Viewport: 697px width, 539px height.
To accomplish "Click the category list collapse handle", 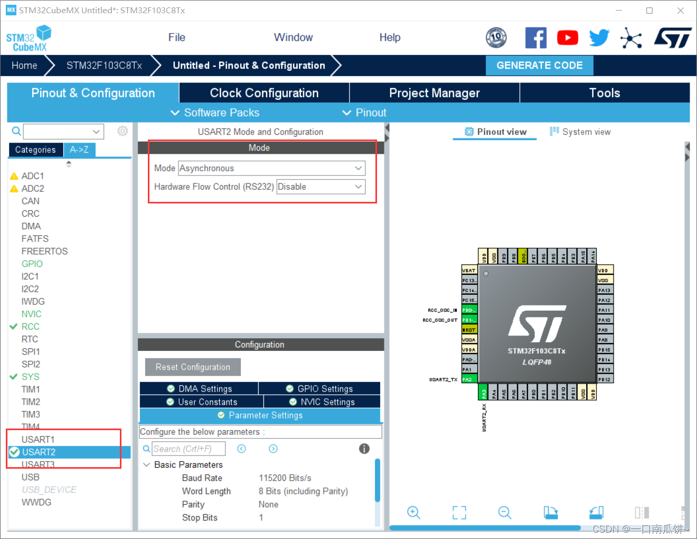I will (x=69, y=164).
